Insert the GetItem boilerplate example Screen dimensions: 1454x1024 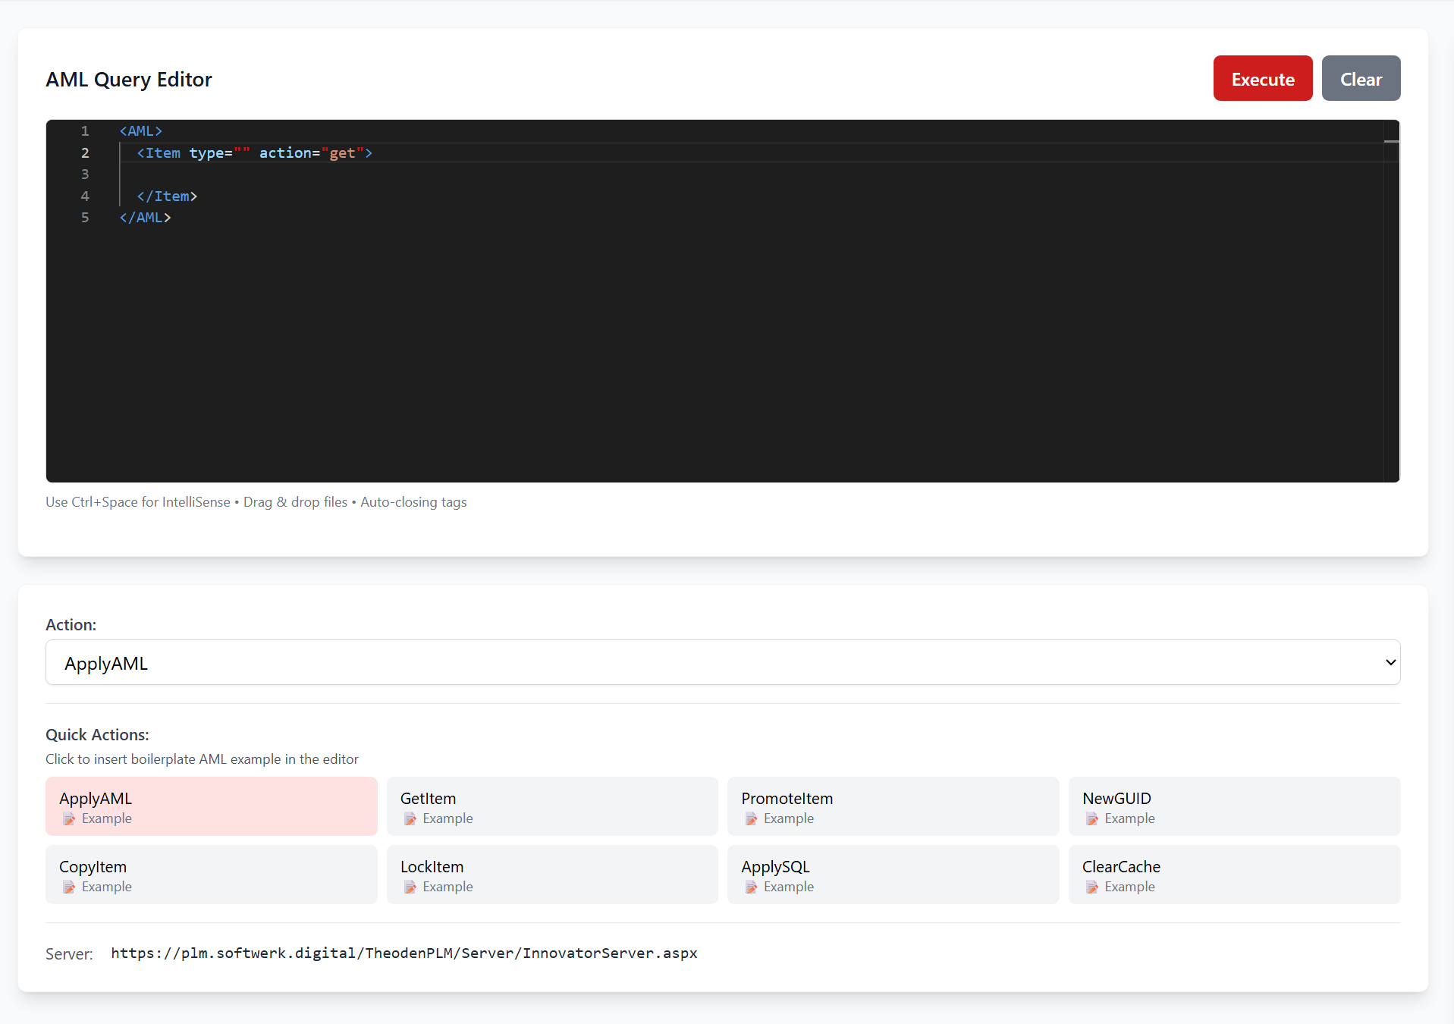[x=551, y=806]
